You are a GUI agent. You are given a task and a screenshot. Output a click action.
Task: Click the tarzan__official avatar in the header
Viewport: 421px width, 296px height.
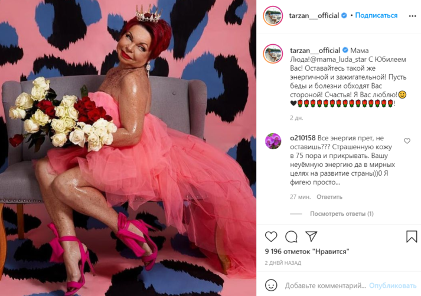coord(273,16)
